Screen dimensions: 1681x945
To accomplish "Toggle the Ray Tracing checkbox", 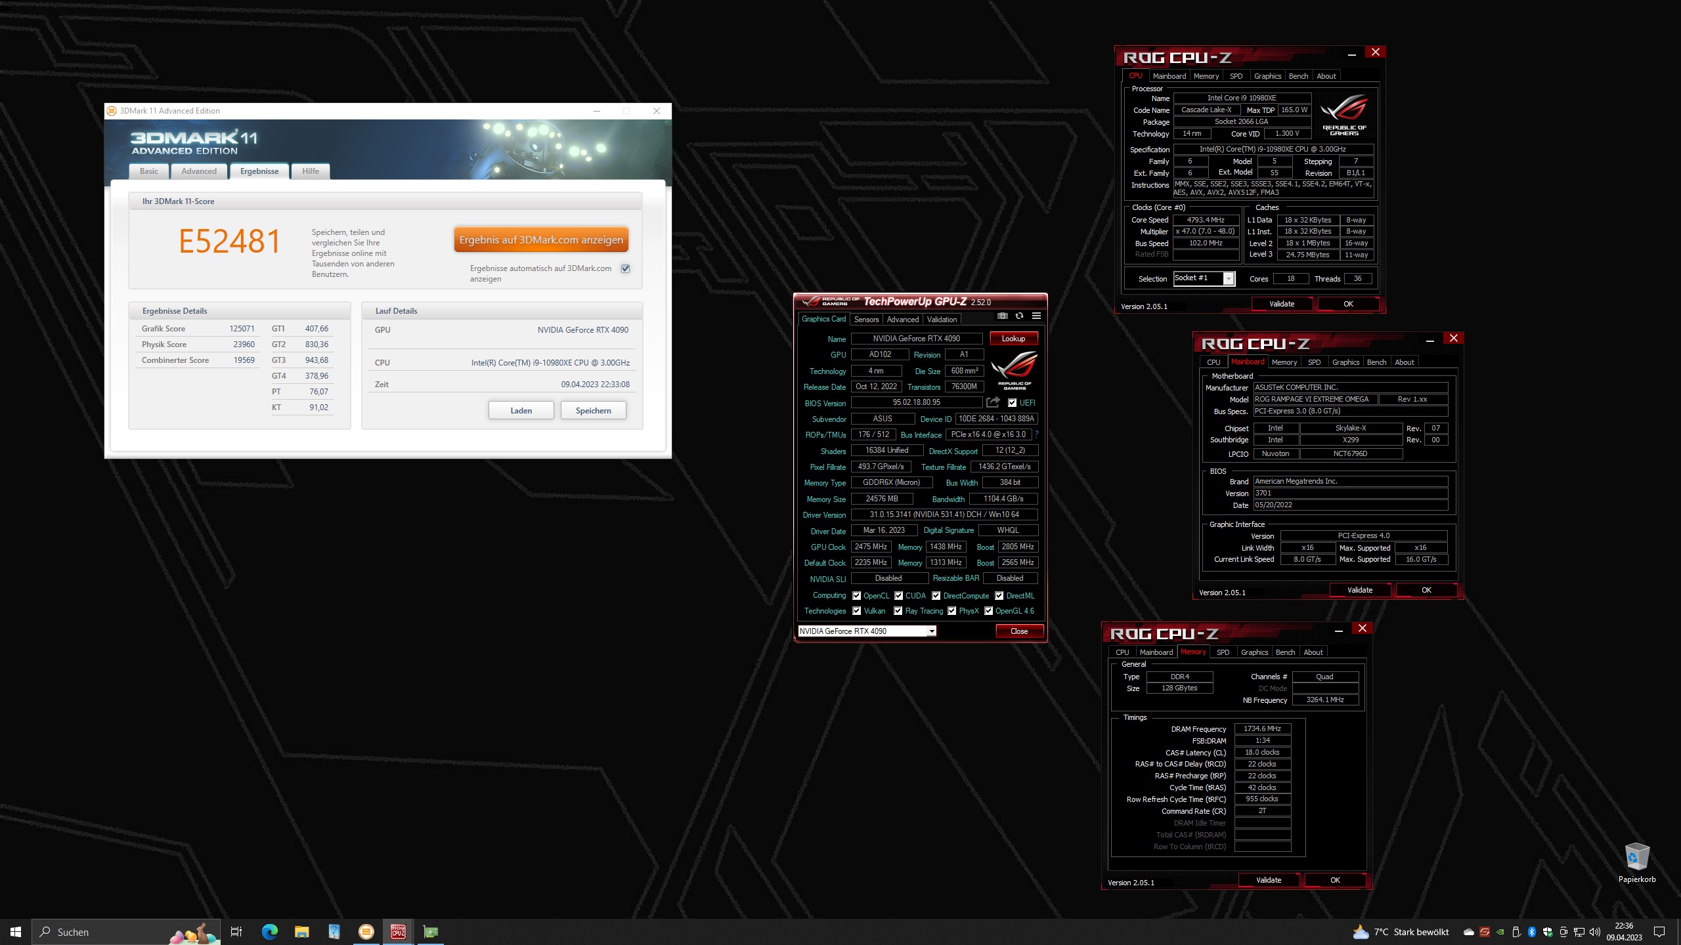I will pos(898,611).
